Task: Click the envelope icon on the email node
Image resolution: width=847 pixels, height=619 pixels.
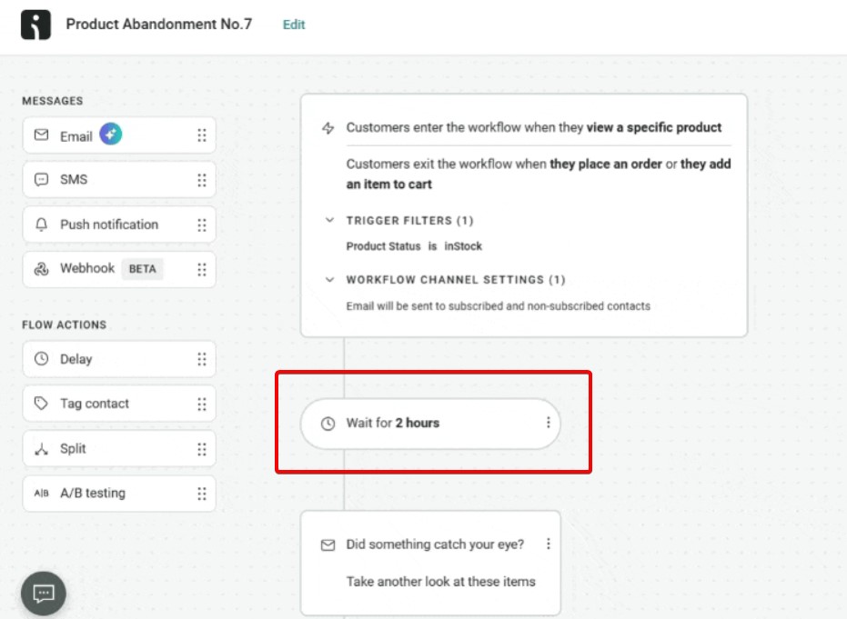Action: (328, 544)
